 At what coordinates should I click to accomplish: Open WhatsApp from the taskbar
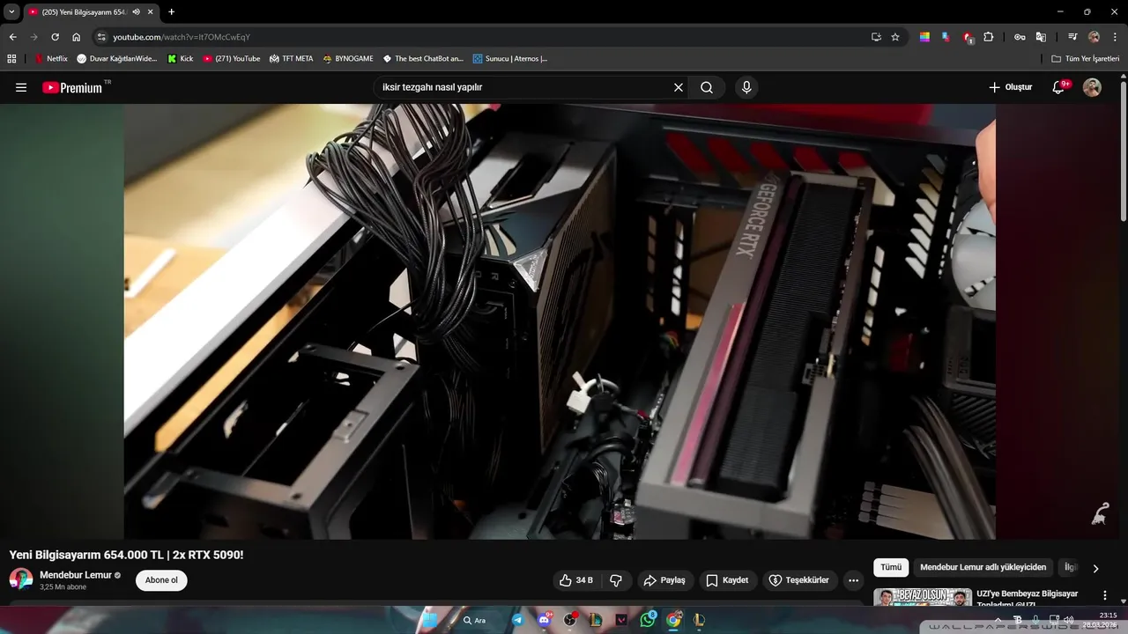pyautogui.click(x=648, y=620)
